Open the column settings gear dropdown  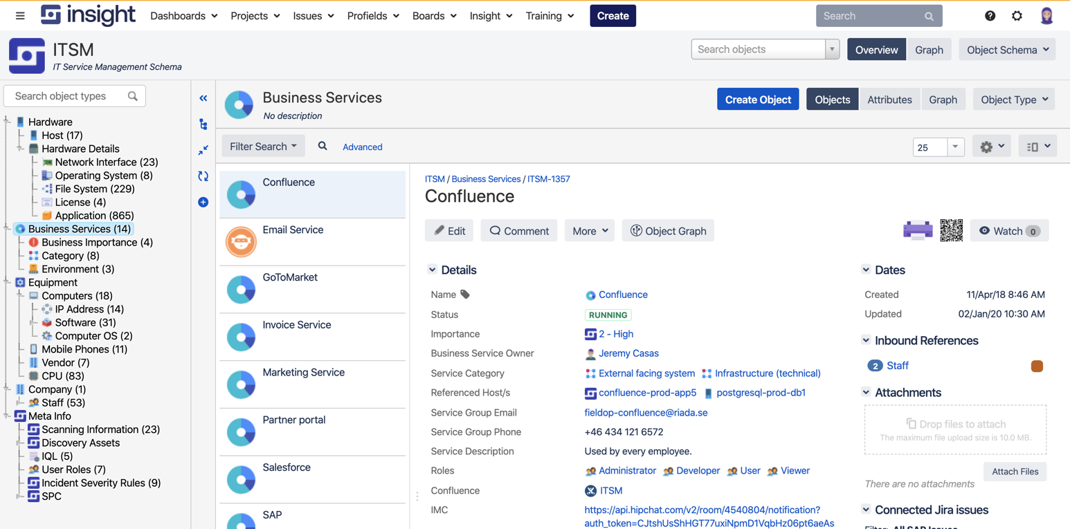[x=992, y=147]
